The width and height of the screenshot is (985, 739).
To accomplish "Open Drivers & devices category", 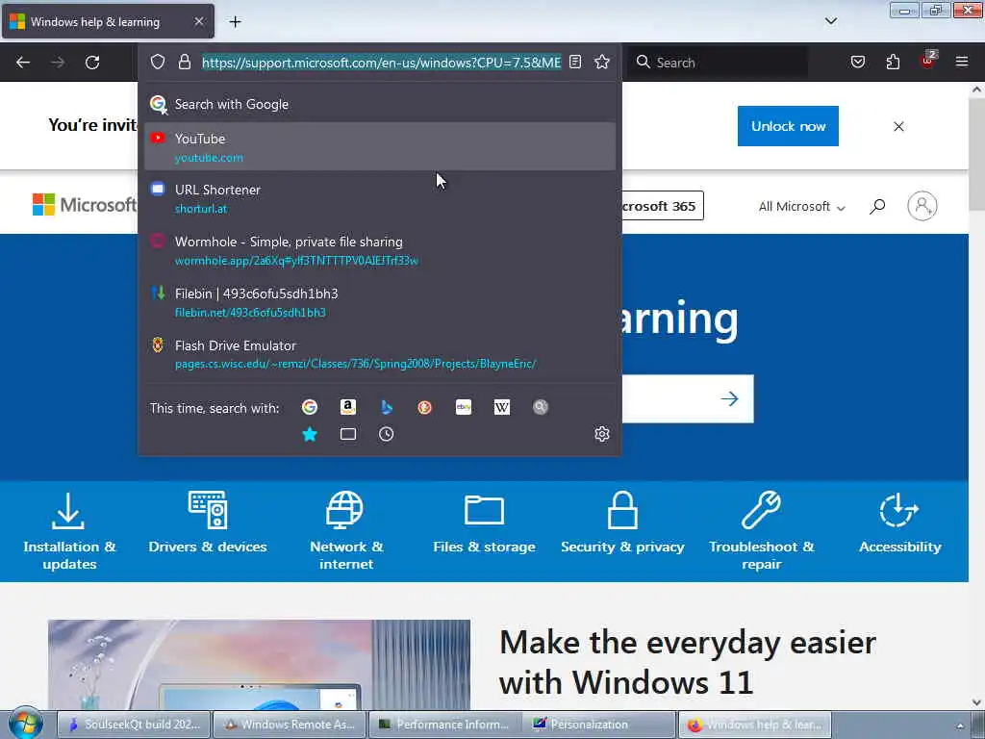I will coord(208,522).
